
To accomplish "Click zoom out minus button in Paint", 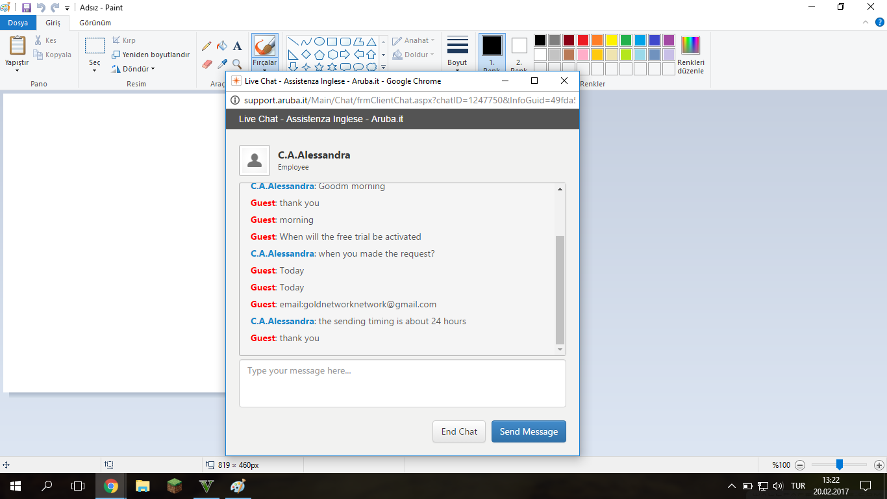I will click(800, 465).
